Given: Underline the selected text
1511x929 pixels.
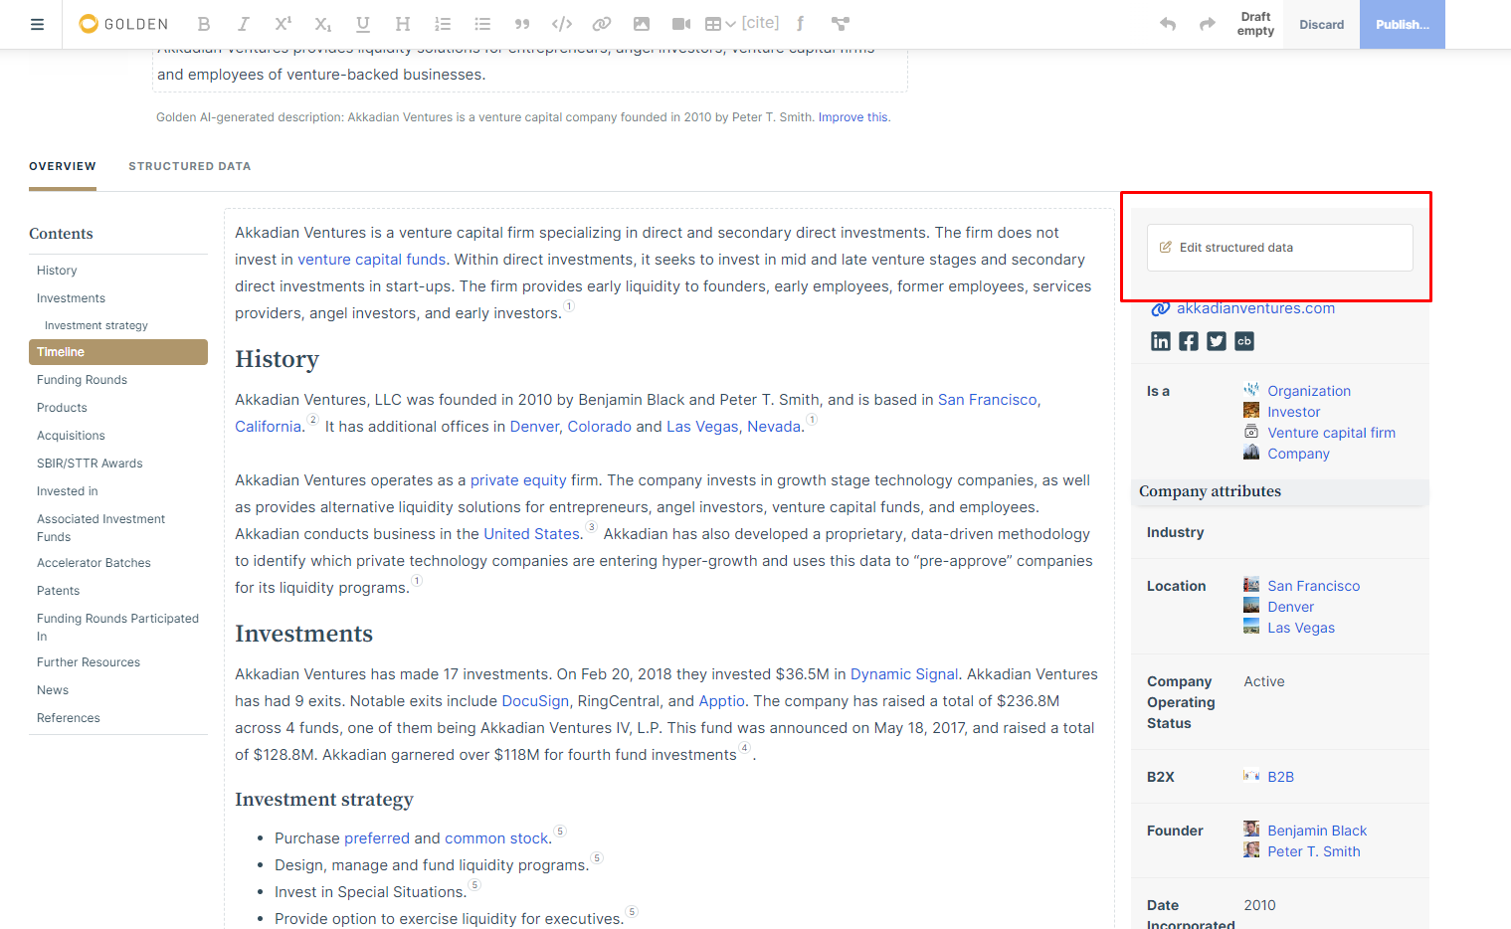Looking at the screenshot, I should pos(363,24).
